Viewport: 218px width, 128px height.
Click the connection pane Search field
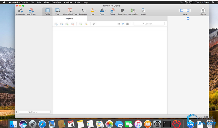(x=35, y=112)
